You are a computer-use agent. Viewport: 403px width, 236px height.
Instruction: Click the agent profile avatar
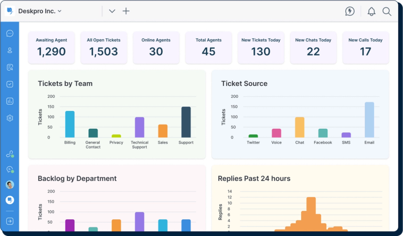(x=9, y=185)
